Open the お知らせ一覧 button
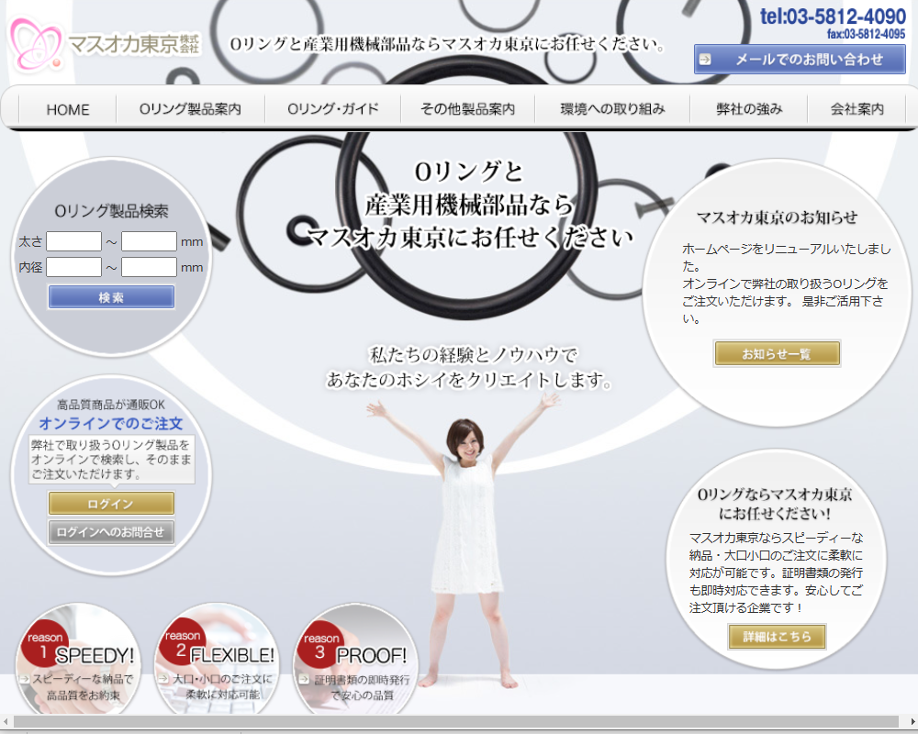 [777, 353]
